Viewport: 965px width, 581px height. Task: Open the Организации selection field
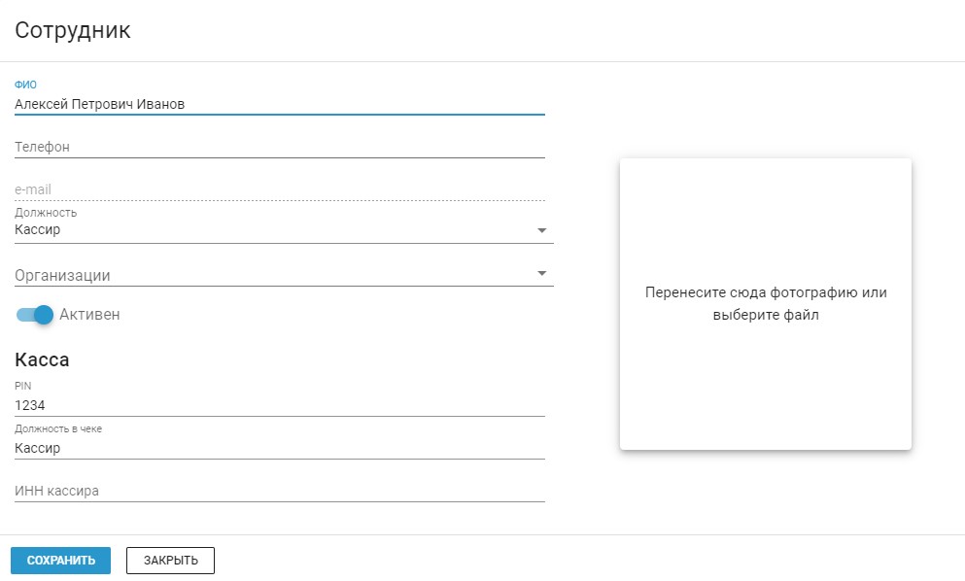click(284, 275)
